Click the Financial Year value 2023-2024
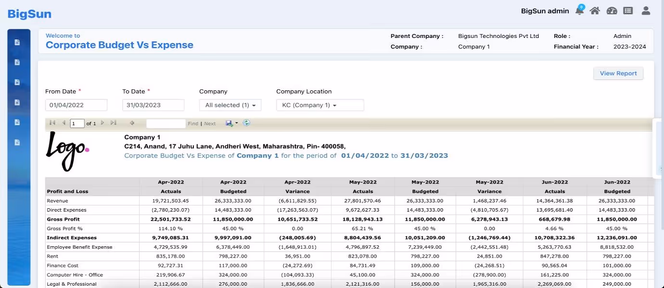This screenshot has height=288, width=664. (x=629, y=47)
